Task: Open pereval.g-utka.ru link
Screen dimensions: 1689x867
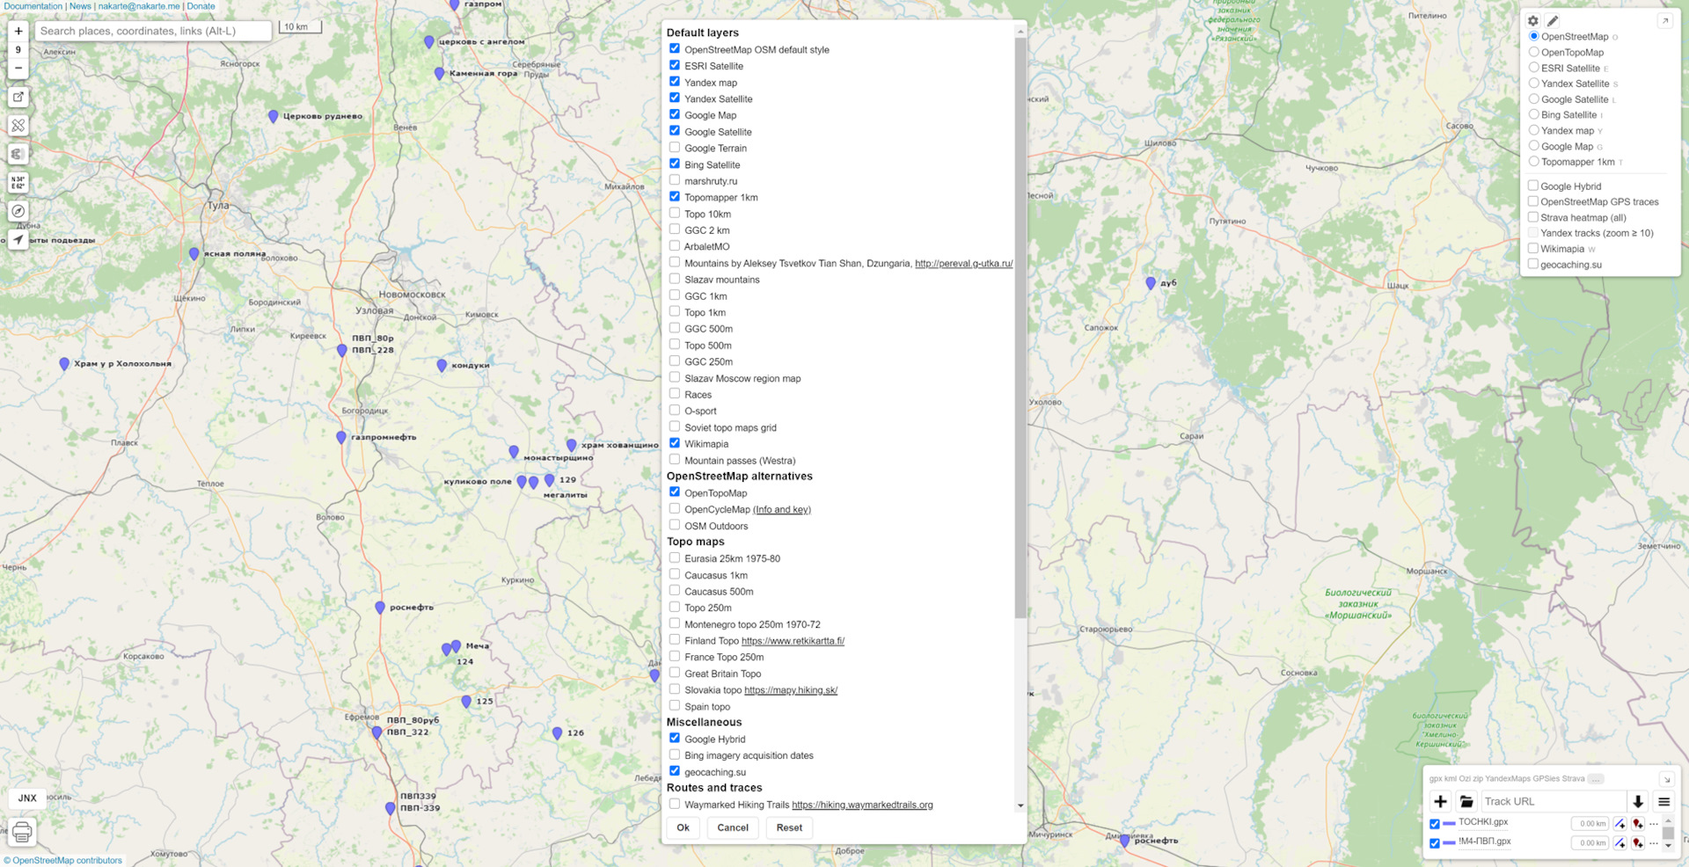Action: (x=963, y=263)
